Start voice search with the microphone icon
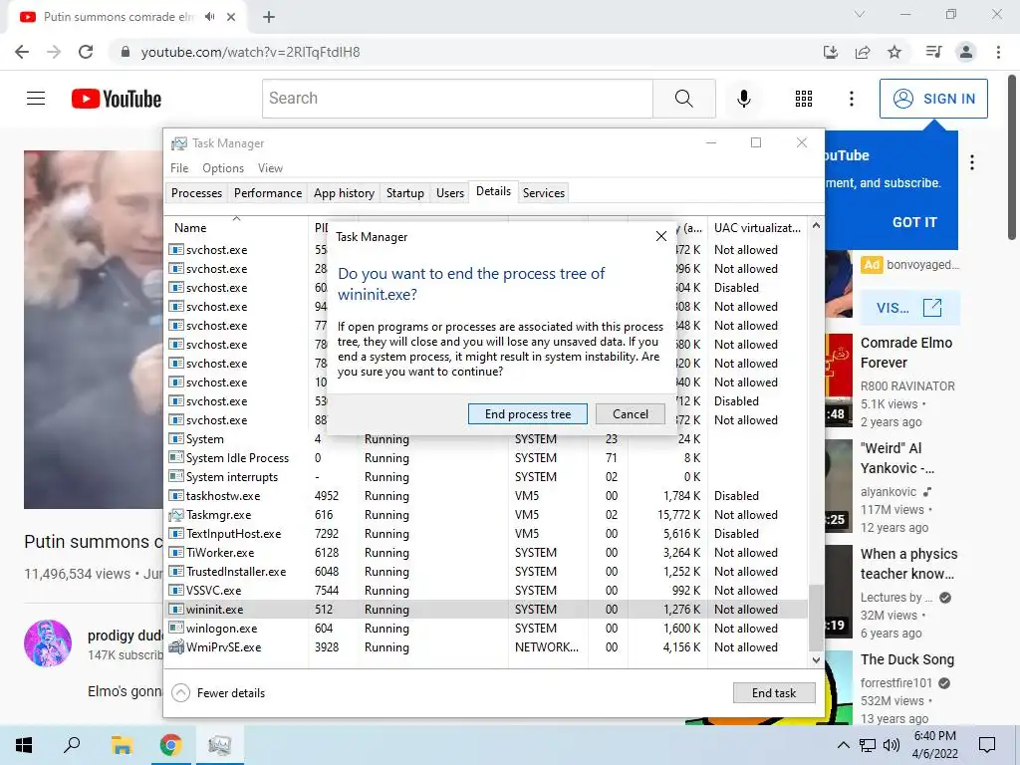Screen dimensions: 1020x765 click(743, 99)
